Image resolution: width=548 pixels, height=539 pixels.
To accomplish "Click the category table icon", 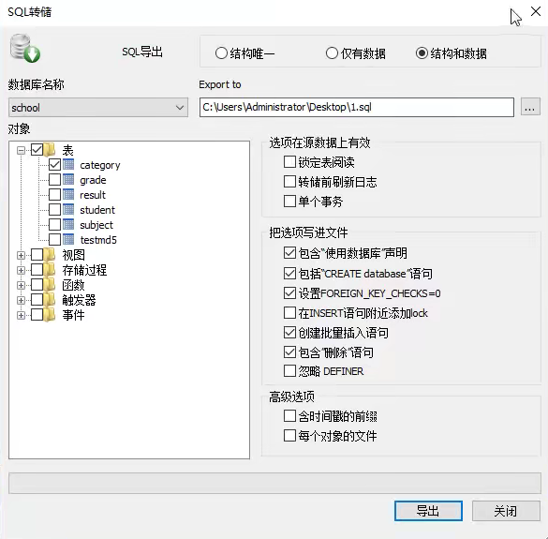I will (x=68, y=164).
